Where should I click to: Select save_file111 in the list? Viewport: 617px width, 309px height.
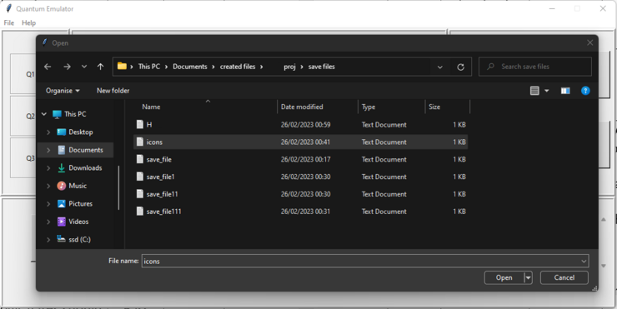(x=301, y=211)
